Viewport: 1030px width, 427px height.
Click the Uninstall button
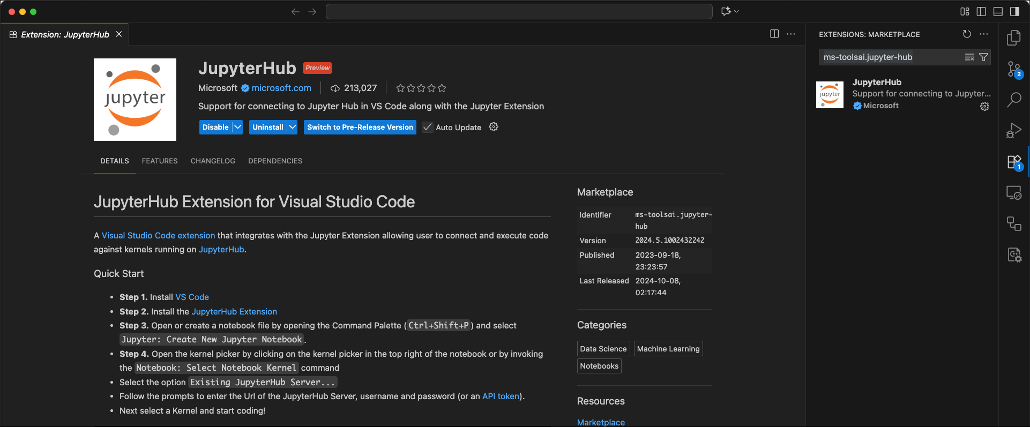(268, 127)
